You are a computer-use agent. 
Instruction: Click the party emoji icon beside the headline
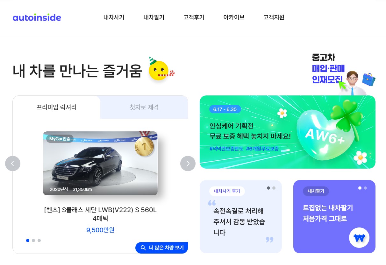click(x=161, y=69)
